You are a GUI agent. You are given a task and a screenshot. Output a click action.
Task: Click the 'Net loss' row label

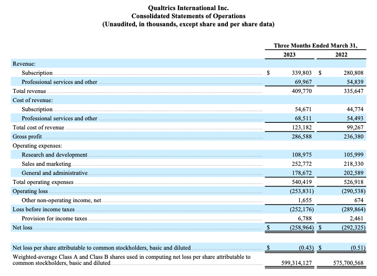coord(22,227)
